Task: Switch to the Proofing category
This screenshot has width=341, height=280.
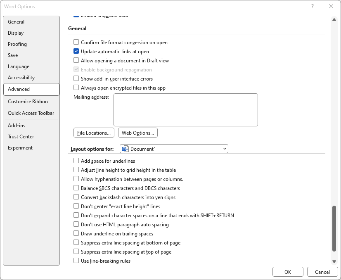Action: click(x=17, y=44)
